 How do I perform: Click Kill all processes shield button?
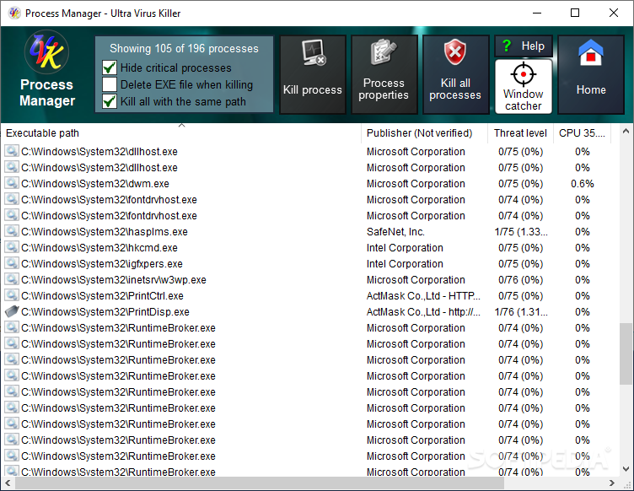pos(455,74)
